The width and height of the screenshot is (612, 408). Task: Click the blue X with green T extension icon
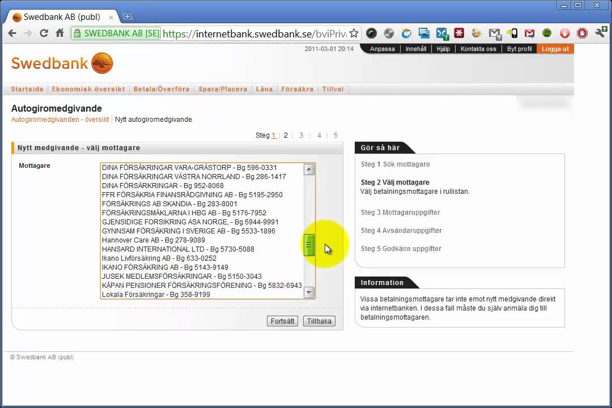(442, 33)
